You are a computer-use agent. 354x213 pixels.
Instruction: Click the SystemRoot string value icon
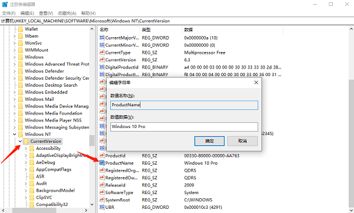point(102,199)
